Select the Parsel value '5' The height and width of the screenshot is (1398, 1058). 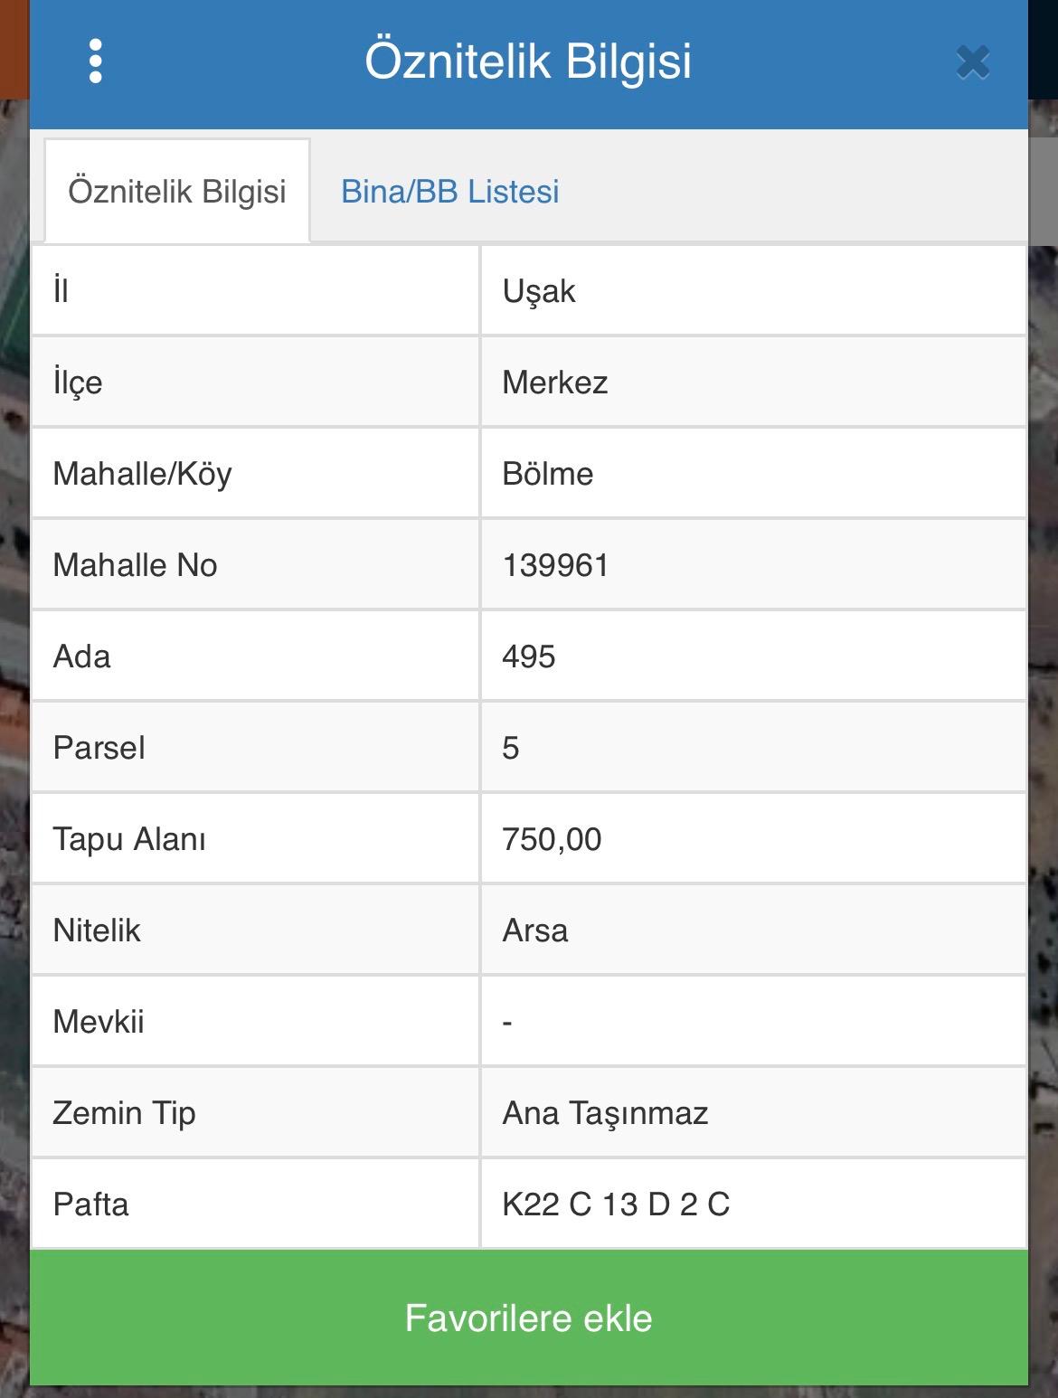(511, 748)
